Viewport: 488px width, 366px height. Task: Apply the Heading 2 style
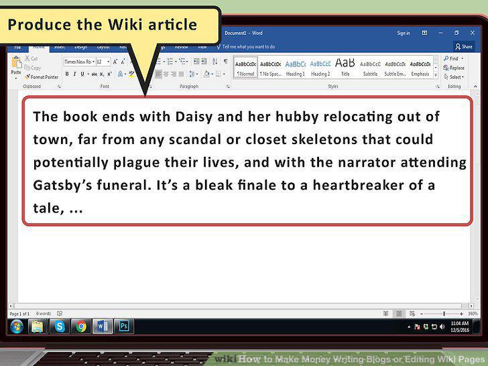click(320, 68)
